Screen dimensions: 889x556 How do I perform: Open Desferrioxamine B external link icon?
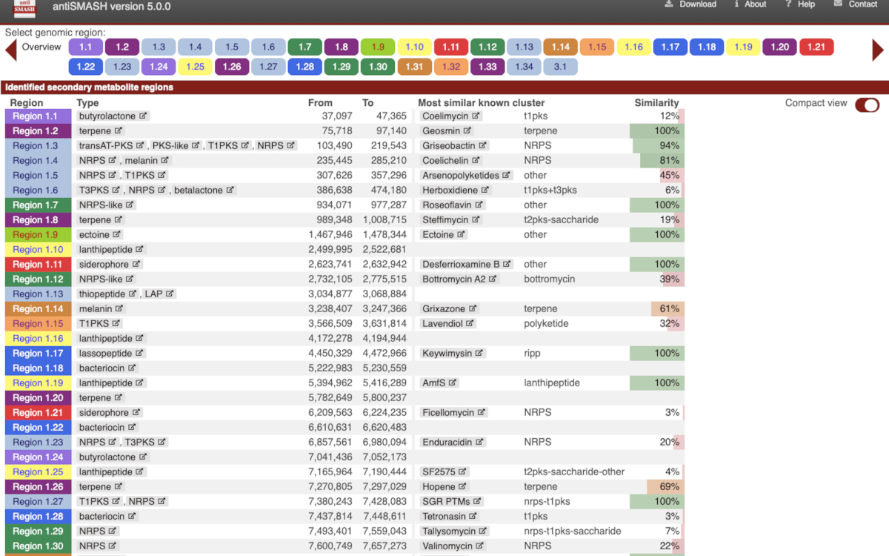507,265
